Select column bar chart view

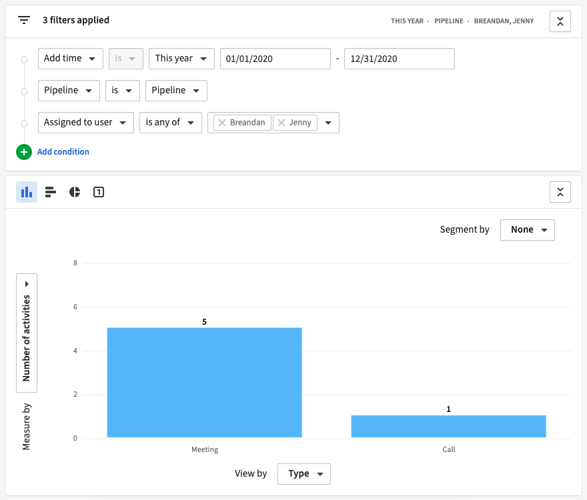pos(27,192)
